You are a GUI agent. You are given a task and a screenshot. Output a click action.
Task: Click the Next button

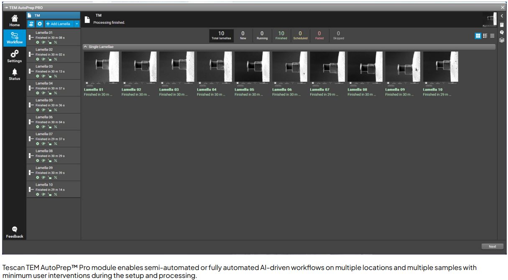coord(492,246)
